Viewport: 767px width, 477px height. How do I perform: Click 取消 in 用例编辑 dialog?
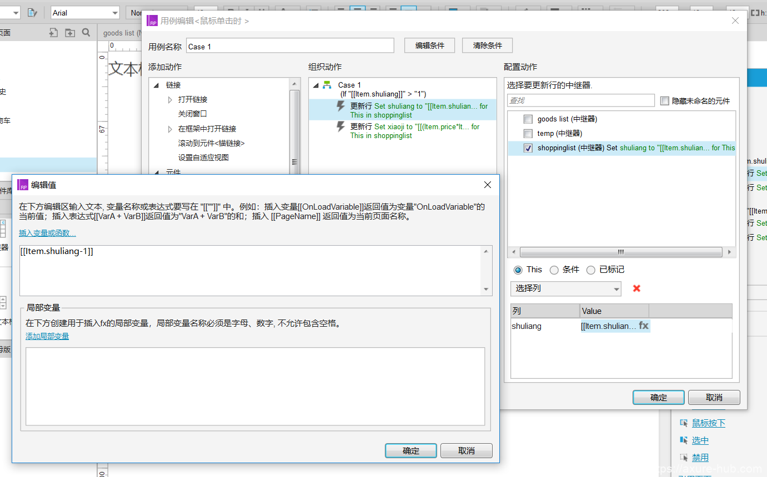click(714, 398)
